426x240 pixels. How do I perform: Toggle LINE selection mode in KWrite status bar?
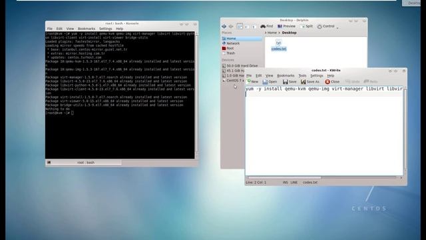[294, 183]
